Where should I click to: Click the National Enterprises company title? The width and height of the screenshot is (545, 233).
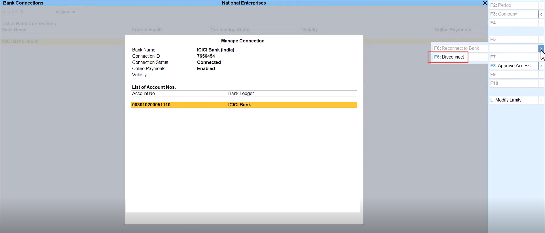[x=244, y=3]
